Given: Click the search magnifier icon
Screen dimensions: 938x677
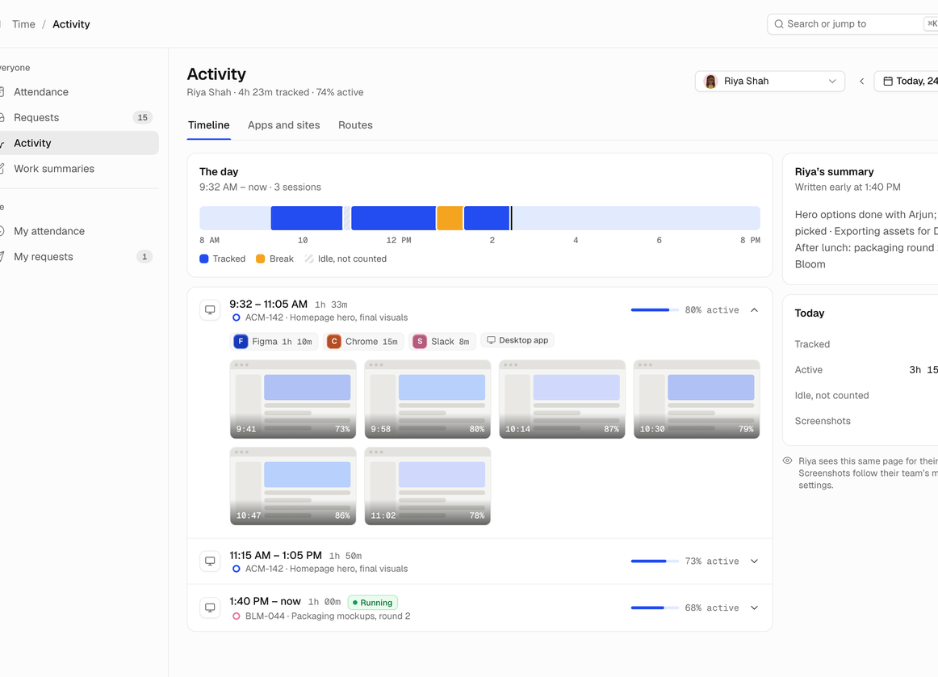Looking at the screenshot, I should (779, 24).
